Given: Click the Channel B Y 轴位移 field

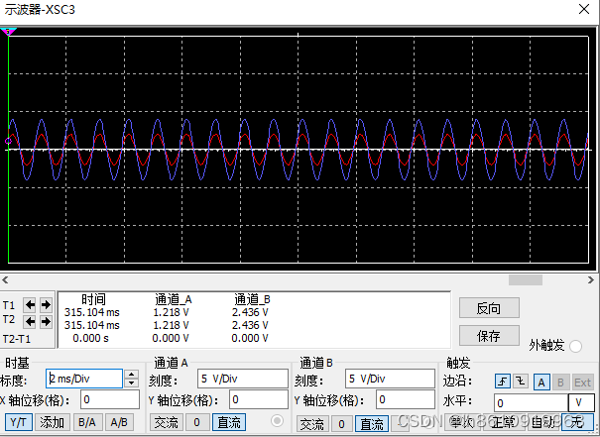Looking at the screenshot, I should tap(406, 399).
